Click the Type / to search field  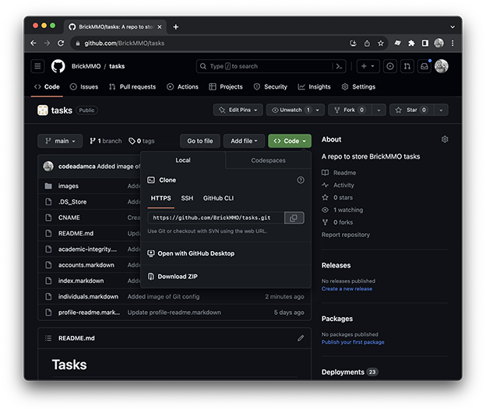click(264, 66)
